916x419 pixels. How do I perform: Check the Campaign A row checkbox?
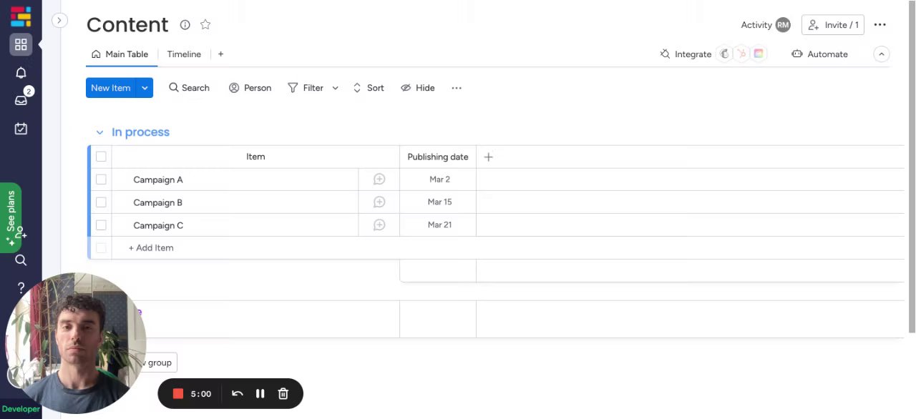coord(101,179)
